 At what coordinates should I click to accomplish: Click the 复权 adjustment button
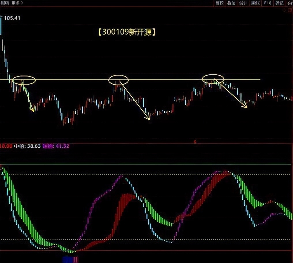coord(219,3)
